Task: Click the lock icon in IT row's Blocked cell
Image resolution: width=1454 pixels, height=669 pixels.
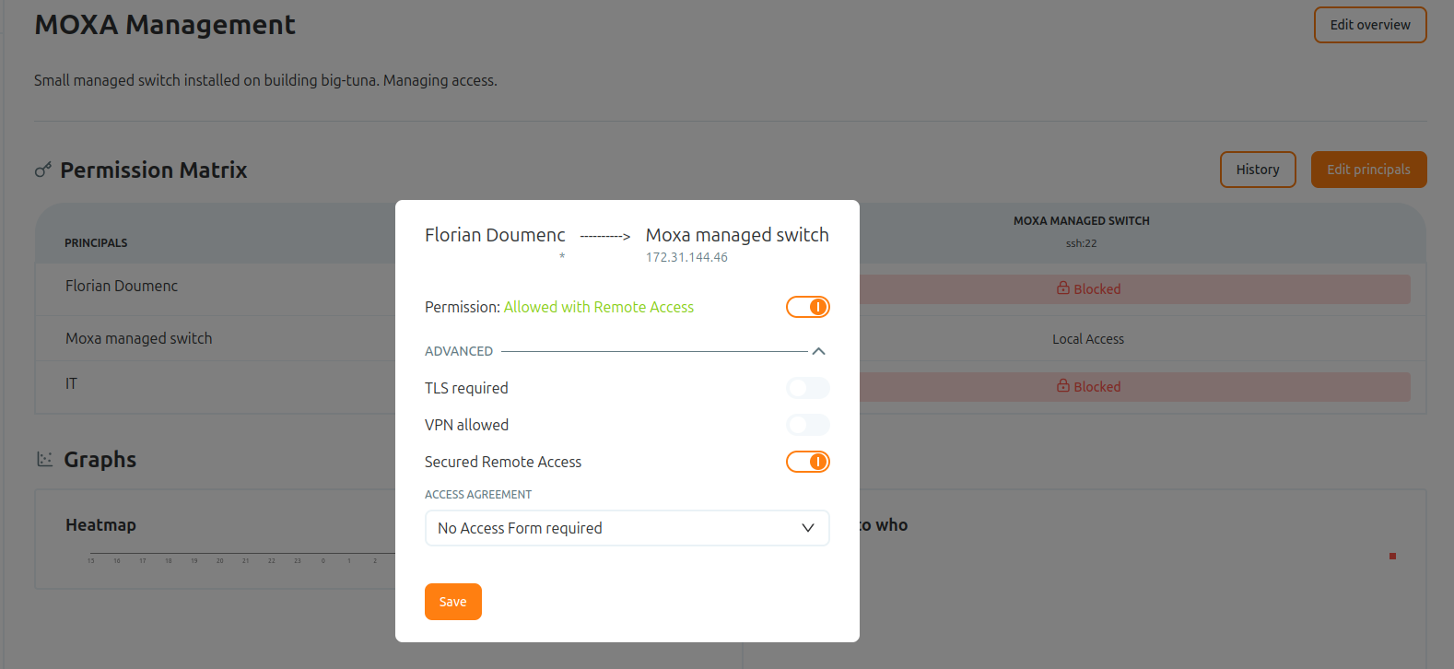Action: tap(1062, 386)
